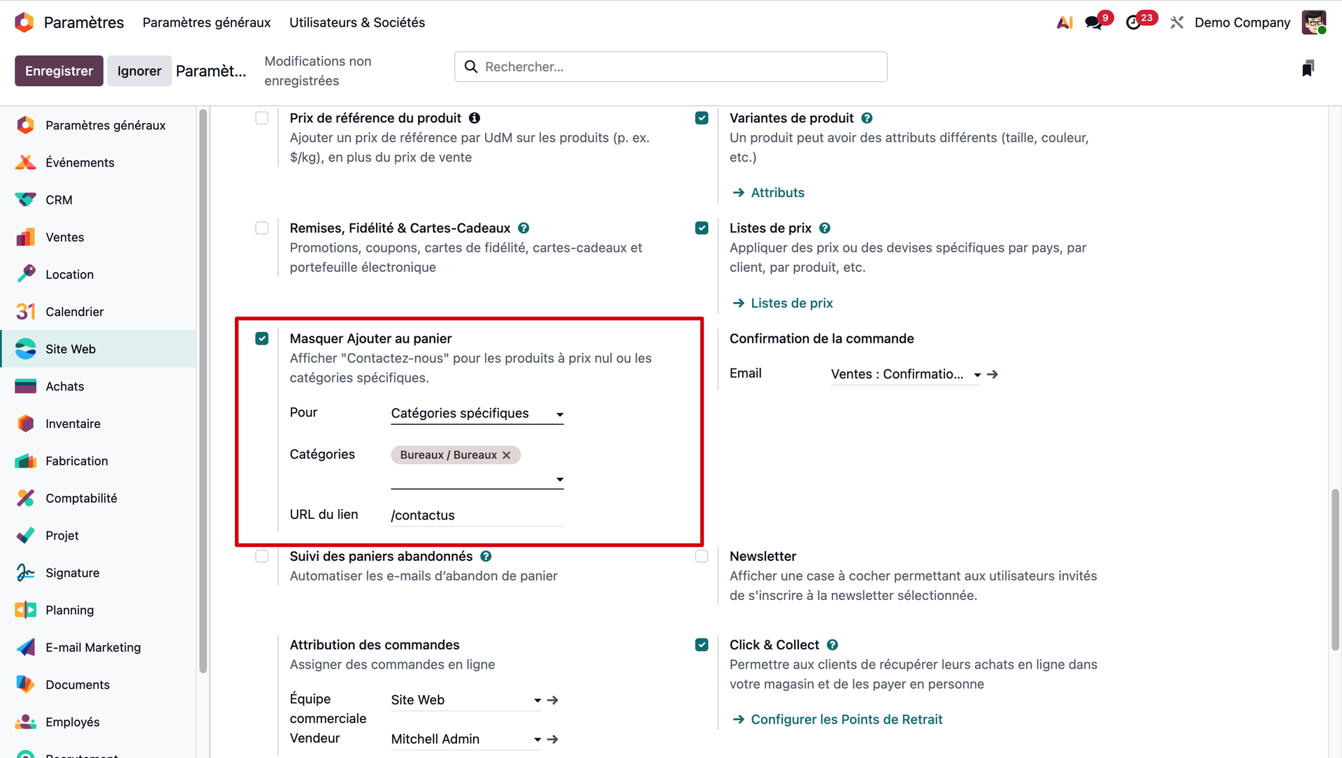Click the Enregistrer button
The width and height of the screenshot is (1342, 758).
click(x=59, y=71)
